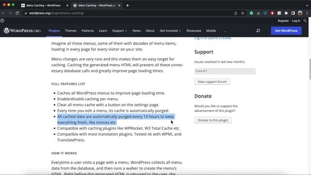Viewport: 311px width, 175px height.
Task: Click "Issues resolved in last two months:" text
Action: [220, 62]
